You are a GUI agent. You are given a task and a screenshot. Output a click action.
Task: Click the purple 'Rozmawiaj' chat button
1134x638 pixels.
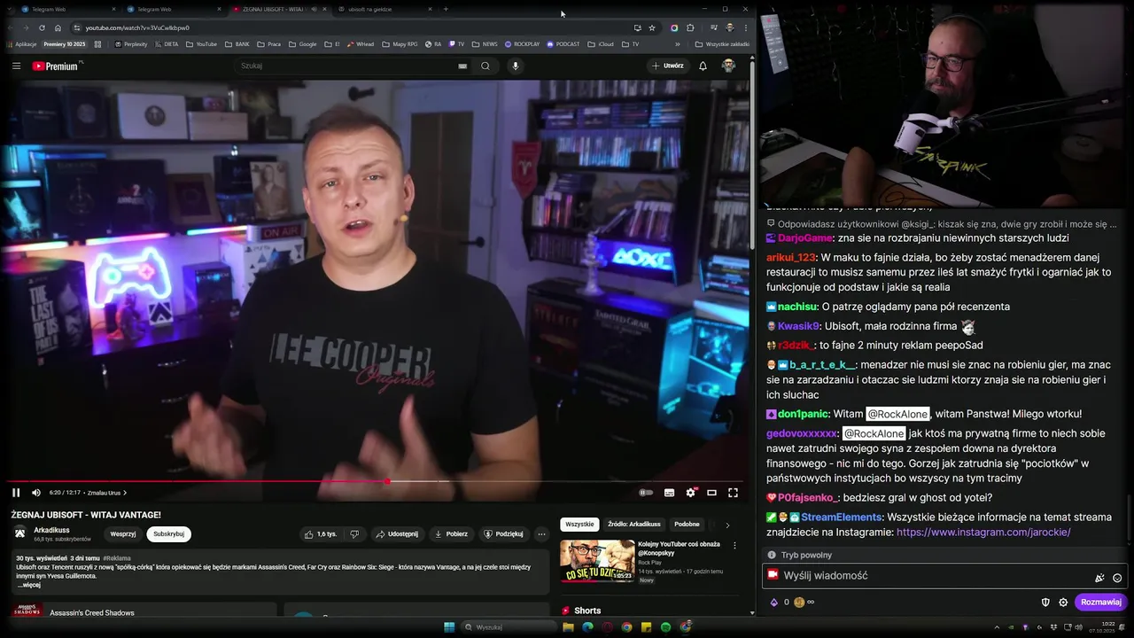click(x=1101, y=603)
